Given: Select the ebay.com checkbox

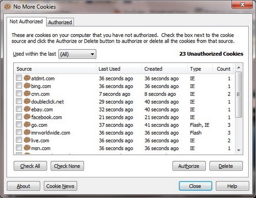Looking at the screenshot, I should pos(19,109).
